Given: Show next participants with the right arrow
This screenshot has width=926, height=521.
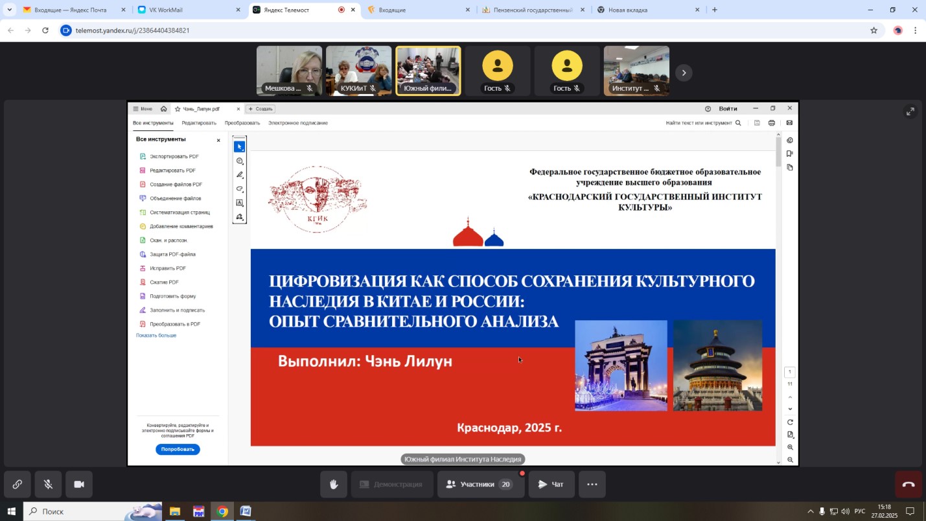Looking at the screenshot, I should pos(684,73).
